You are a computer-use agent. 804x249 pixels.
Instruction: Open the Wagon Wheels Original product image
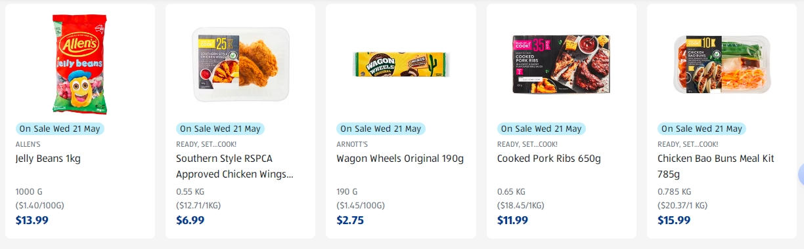[x=401, y=64]
